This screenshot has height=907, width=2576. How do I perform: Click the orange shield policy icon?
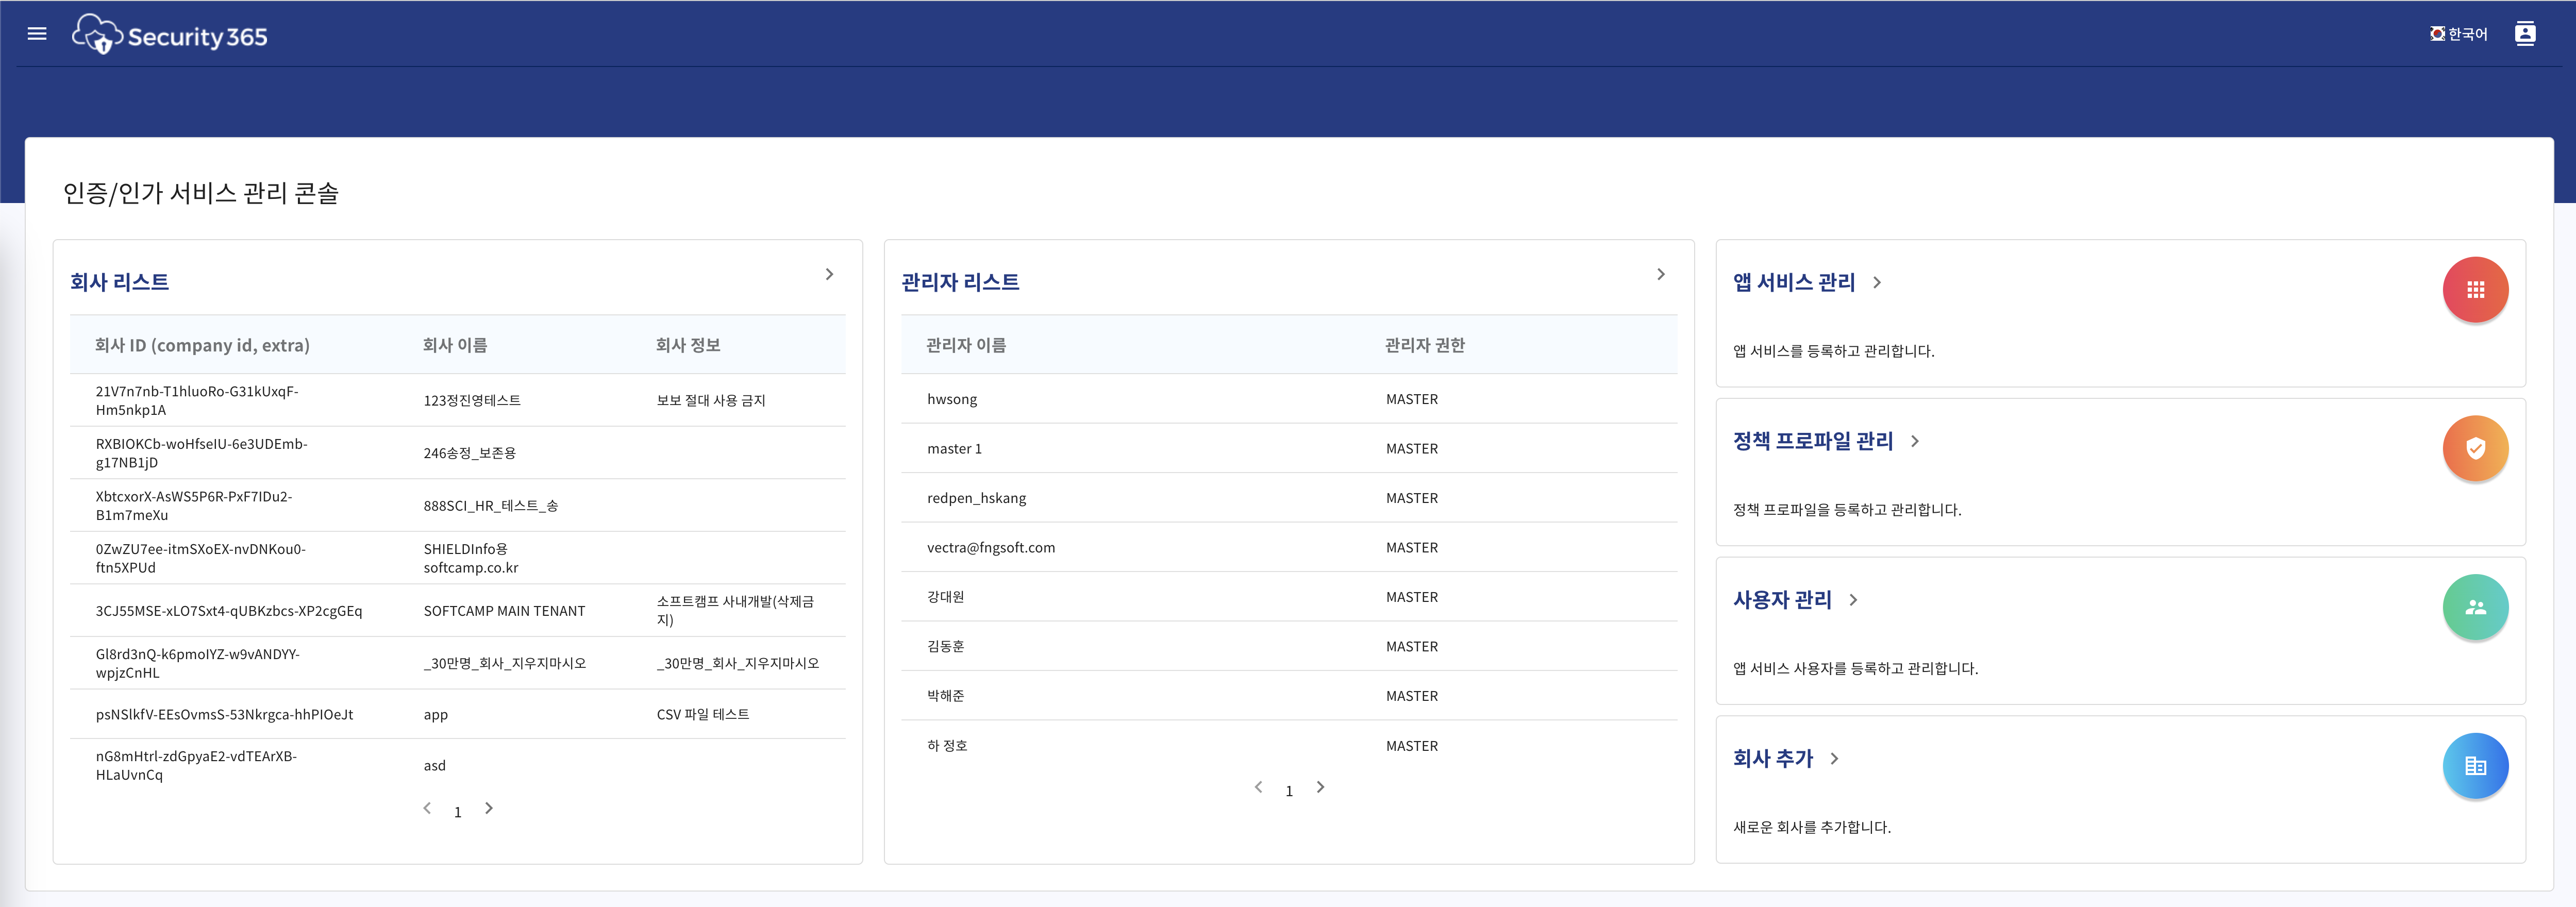2475,449
